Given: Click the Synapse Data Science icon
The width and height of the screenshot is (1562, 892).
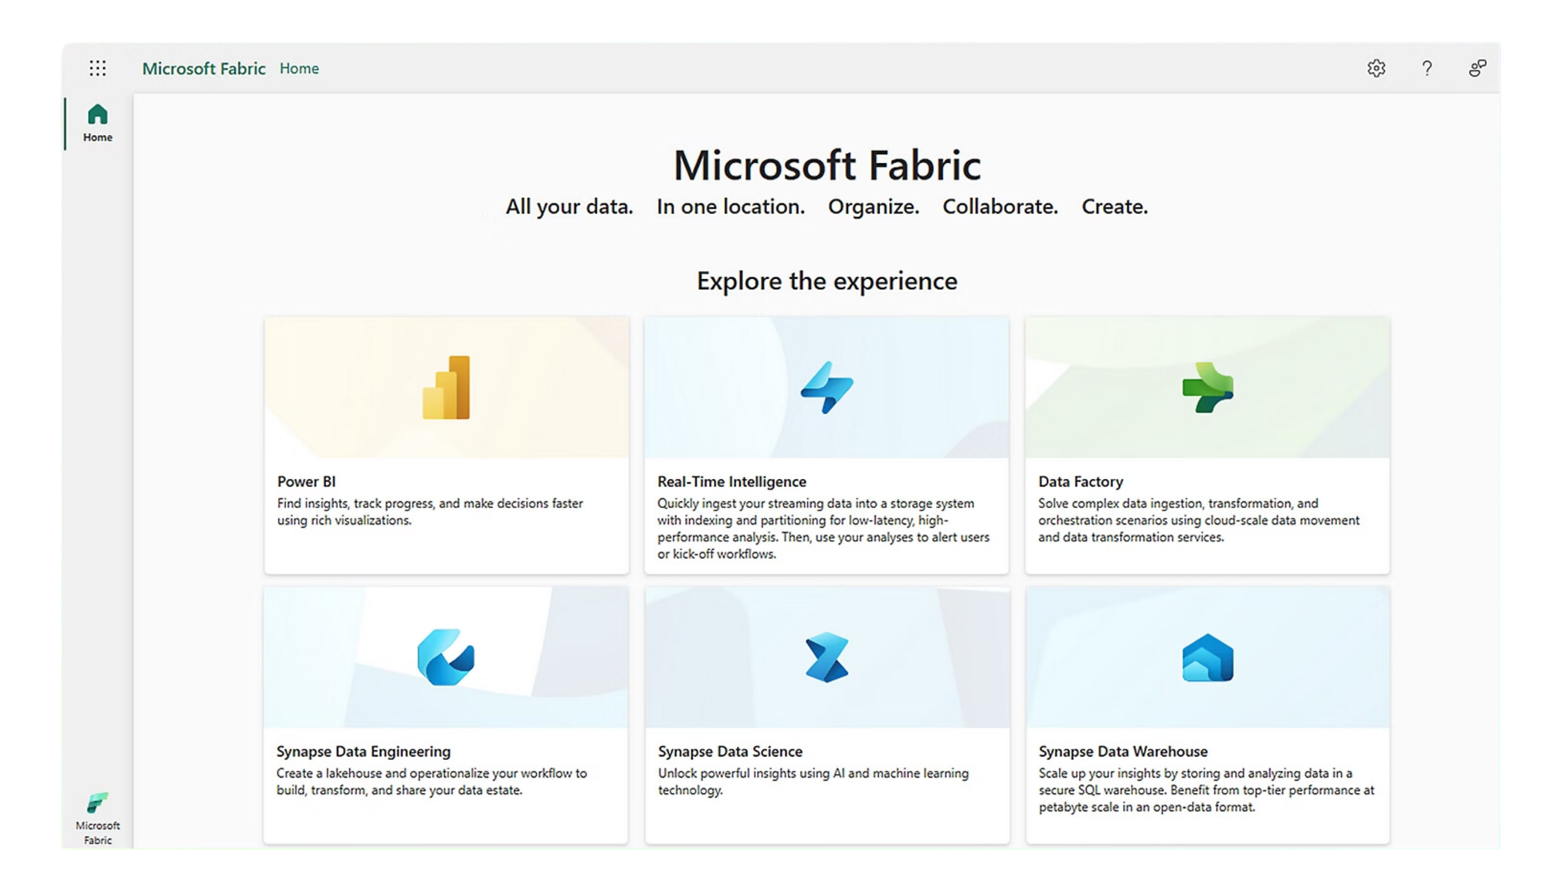Looking at the screenshot, I should 827,657.
